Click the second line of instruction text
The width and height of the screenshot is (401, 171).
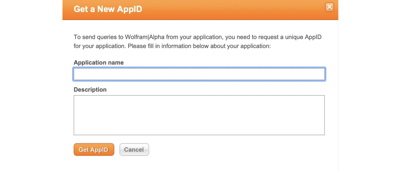(172, 46)
